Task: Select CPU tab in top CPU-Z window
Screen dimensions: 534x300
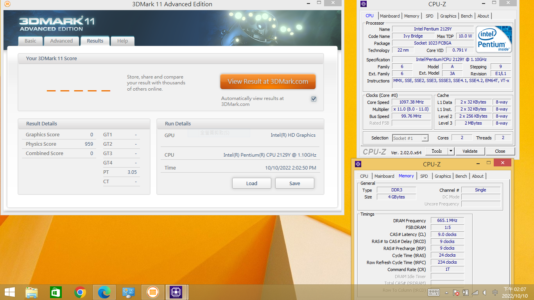Action: click(369, 16)
